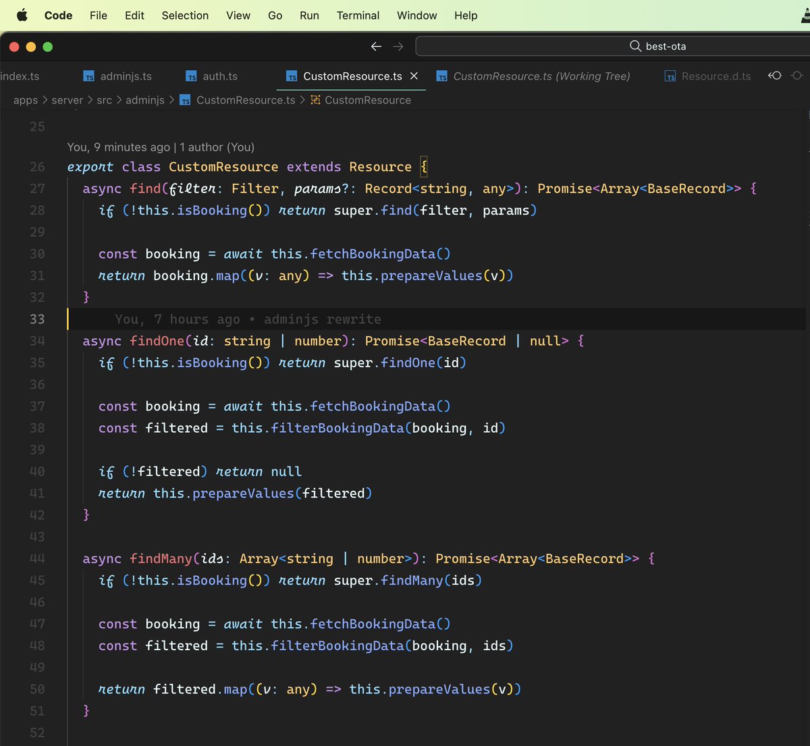
Task: Open the Code application menu
Action: [x=58, y=16]
